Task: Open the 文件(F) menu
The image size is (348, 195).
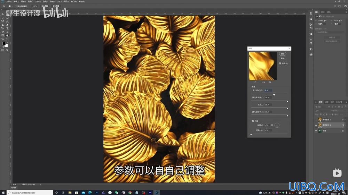Action: pos(9,1)
